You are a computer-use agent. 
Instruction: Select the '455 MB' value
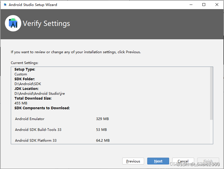click(21, 103)
